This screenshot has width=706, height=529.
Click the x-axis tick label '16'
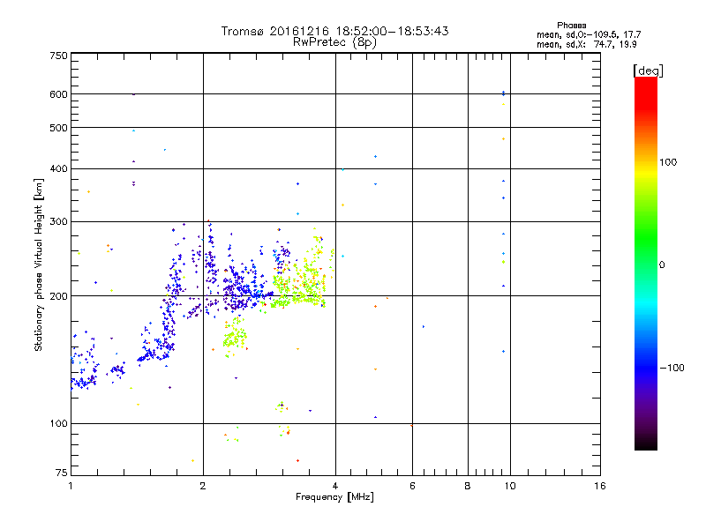tap(600, 486)
